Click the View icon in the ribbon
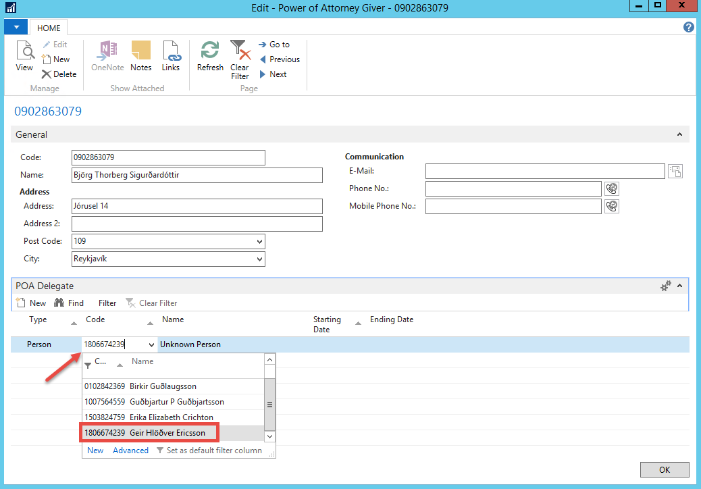Screen dimensions: 701x489 pyautogui.click(x=24, y=57)
